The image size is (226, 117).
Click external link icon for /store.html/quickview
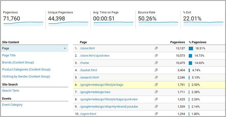[x=156, y=55]
